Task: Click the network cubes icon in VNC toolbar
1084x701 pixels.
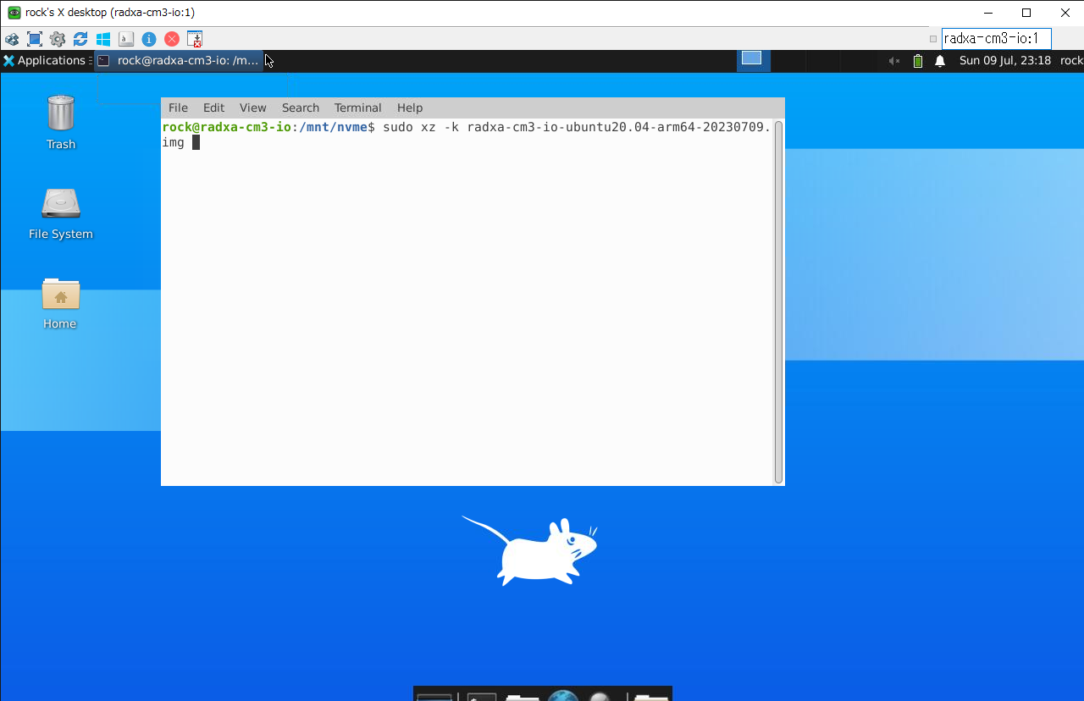Action: (x=12, y=39)
